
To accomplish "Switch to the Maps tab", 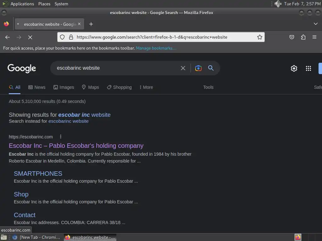I will [x=90, y=87].
